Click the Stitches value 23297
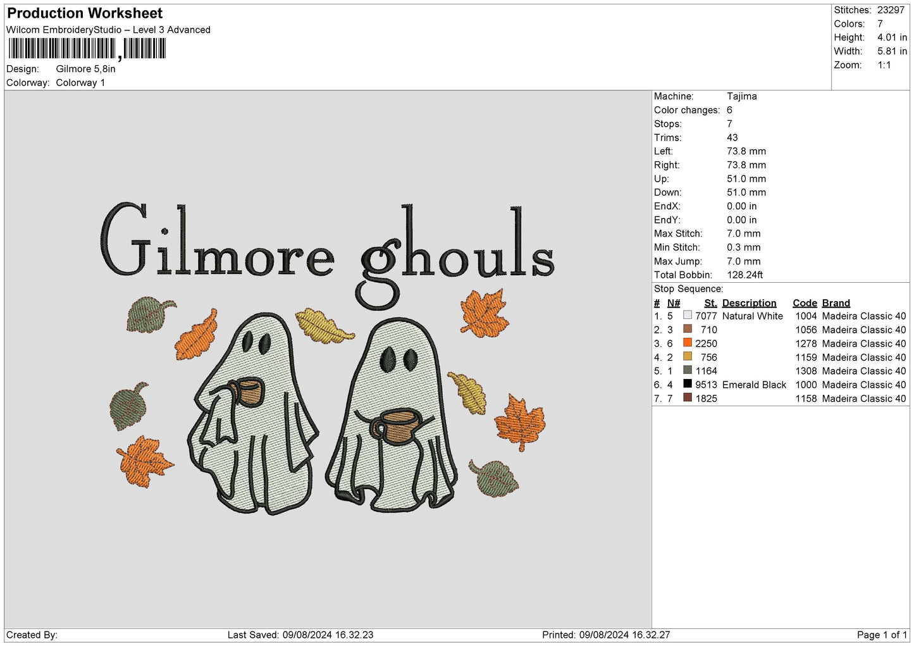Image resolution: width=914 pixels, height=646 pixels. pyautogui.click(x=891, y=10)
